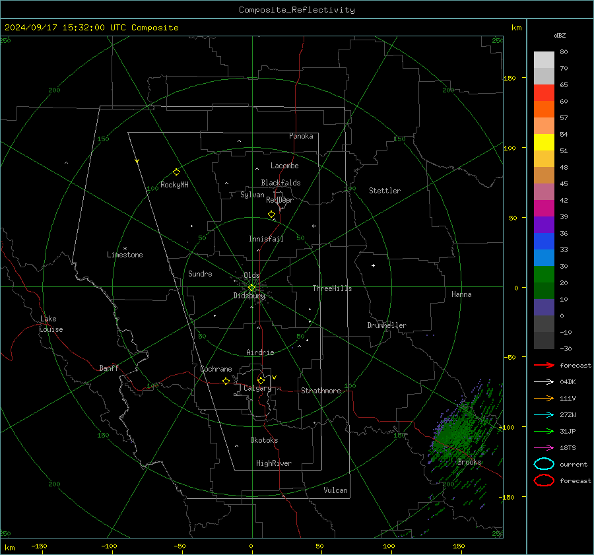The image size is (594, 555).
Task: Click the yellow diamond marker above Calgary
Action: pos(261,380)
